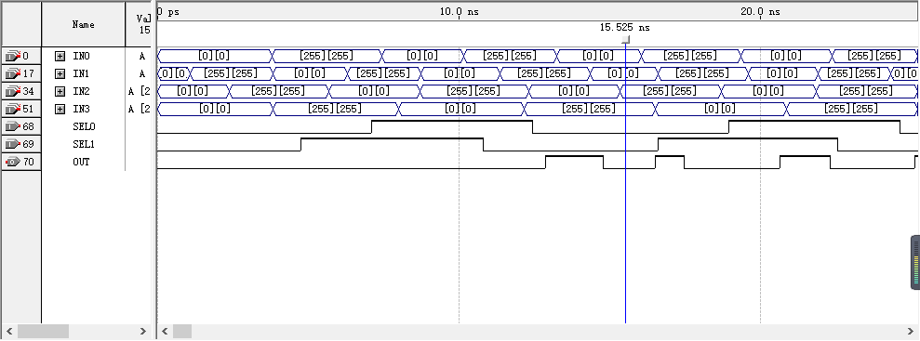Viewport: 920px width, 341px height.
Task: Select the SEL0 signal name
Action: [84, 126]
